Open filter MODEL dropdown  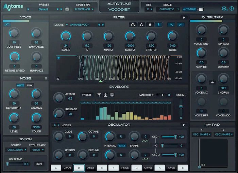[x=81, y=25]
